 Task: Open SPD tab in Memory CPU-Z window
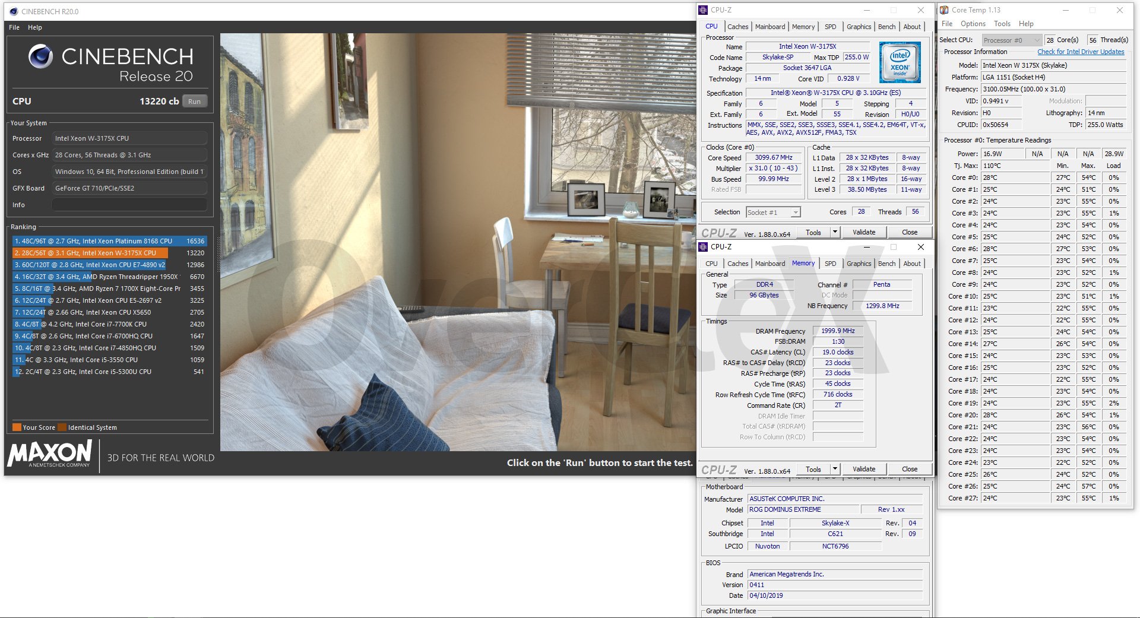pyautogui.click(x=830, y=264)
